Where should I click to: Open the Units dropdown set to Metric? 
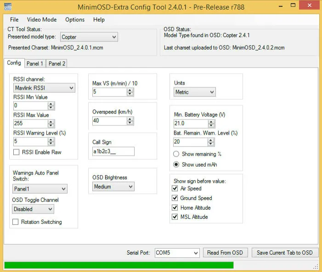[194, 92]
